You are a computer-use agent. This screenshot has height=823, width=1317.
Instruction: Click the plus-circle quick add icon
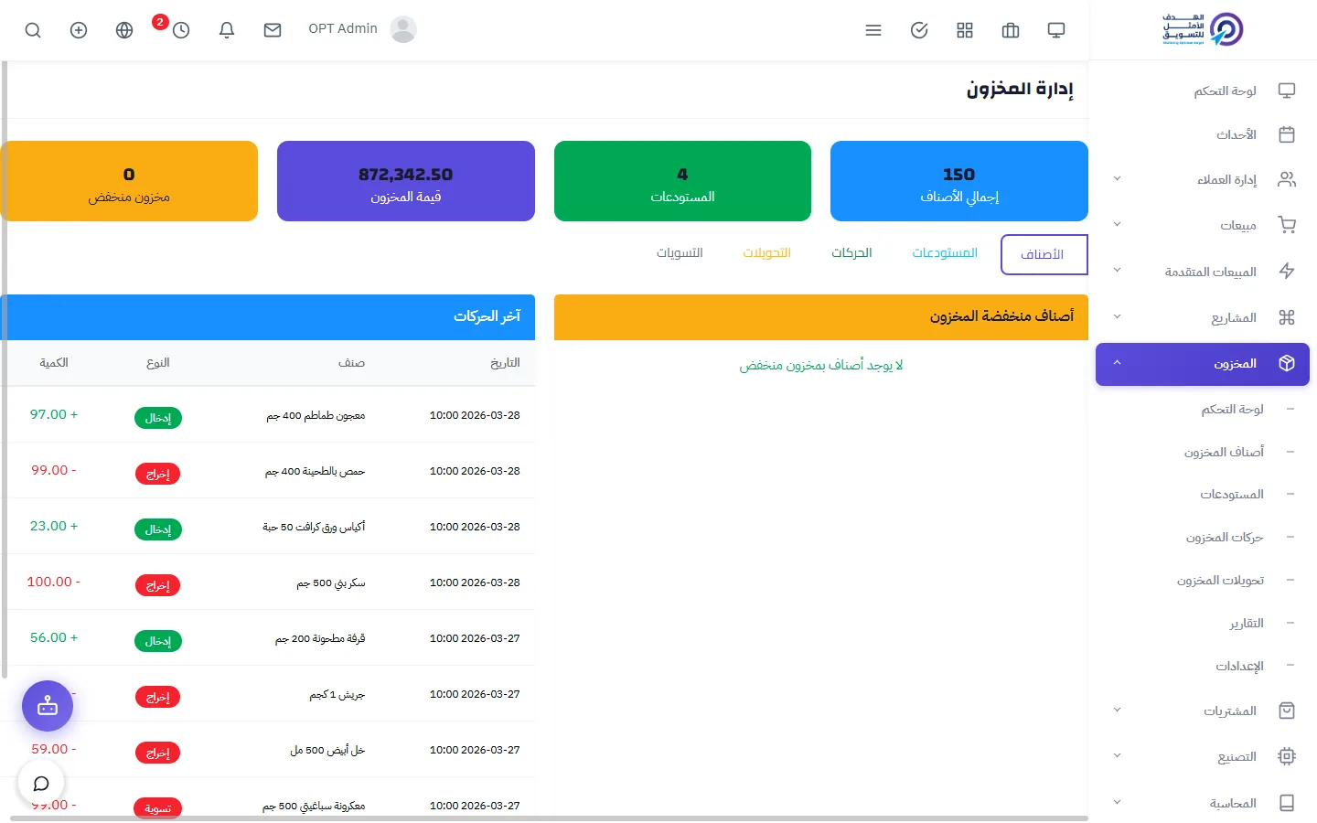click(79, 30)
